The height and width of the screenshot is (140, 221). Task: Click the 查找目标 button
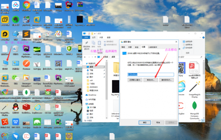[x=166, y=80]
